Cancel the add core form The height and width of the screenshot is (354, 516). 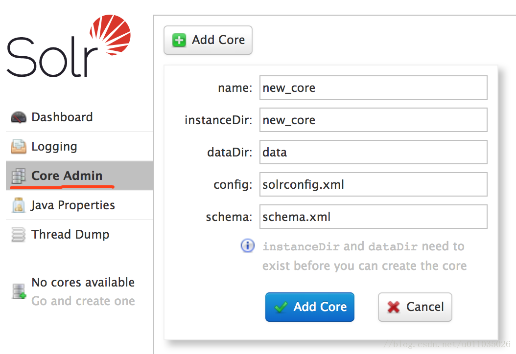point(415,307)
